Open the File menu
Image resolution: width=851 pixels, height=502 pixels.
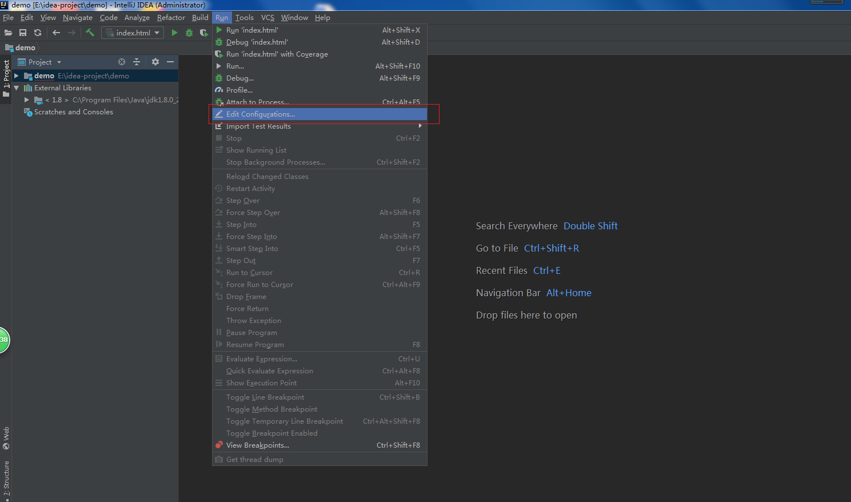[8, 17]
